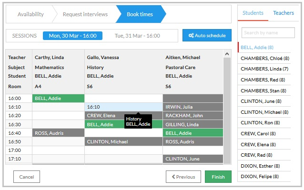
Task: Select the Mon, 30 Mar - 16:00 session
Action: point(72,36)
